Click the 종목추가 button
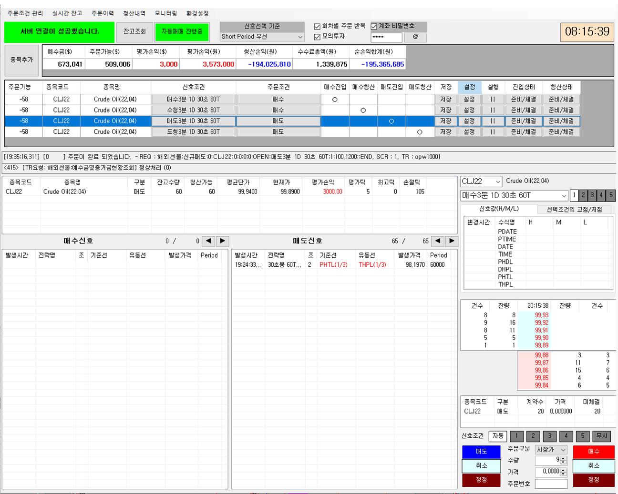Screen dimensions: 618x494 (21, 60)
